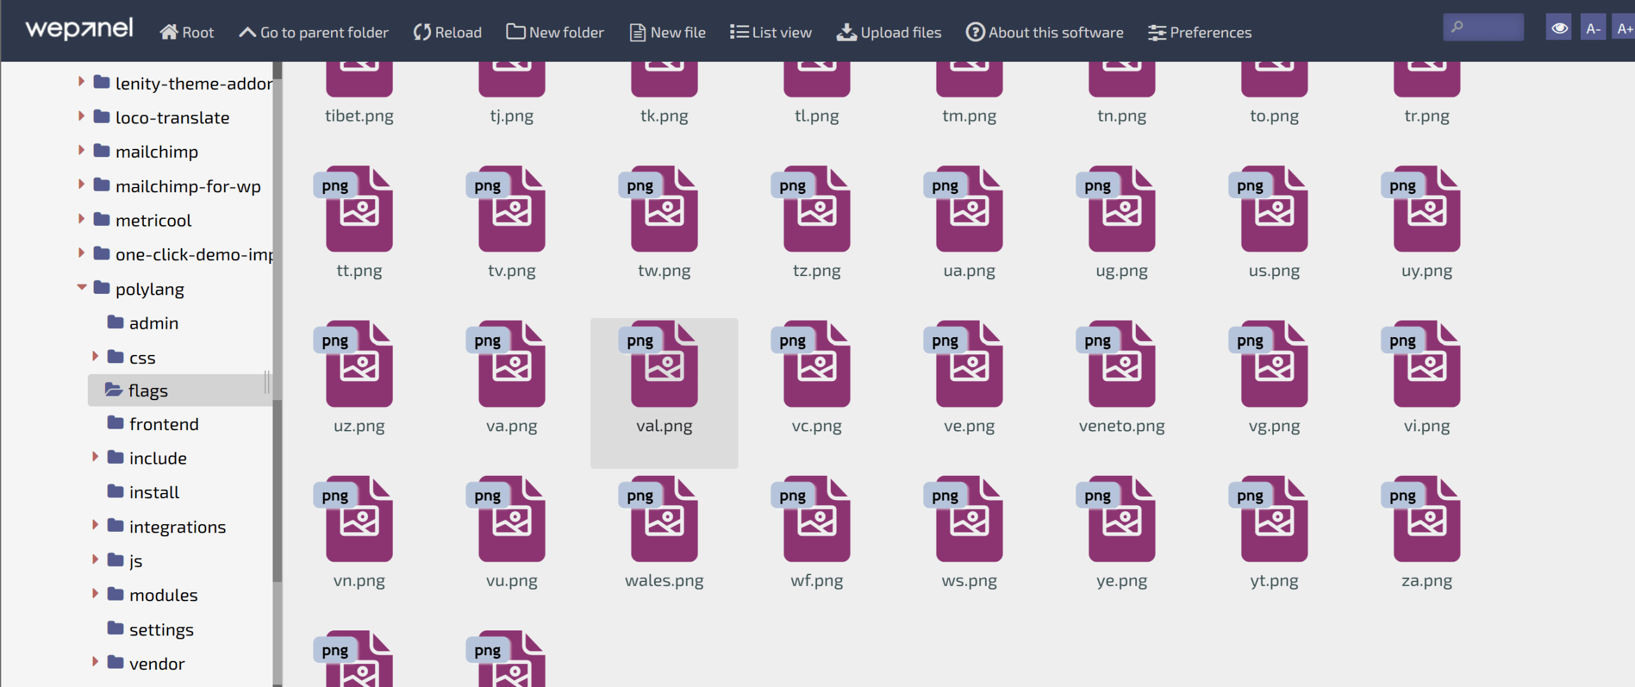The image size is (1635, 687).
Task: Create a New folder
Action: tap(555, 32)
